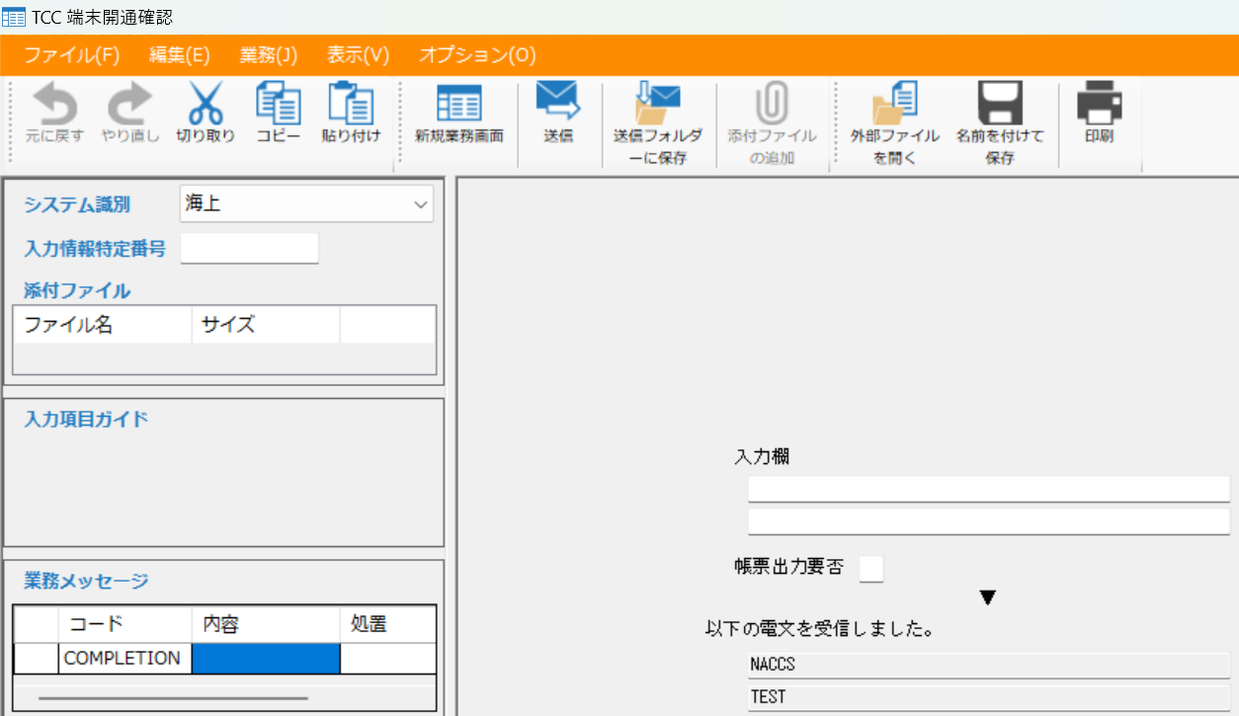Check the 帳票出力要否 box
This screenshot has width=1239, height=716.
coord(870,568)
